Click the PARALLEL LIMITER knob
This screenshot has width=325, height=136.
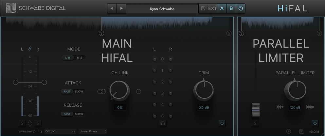click(x=295, y=91)
